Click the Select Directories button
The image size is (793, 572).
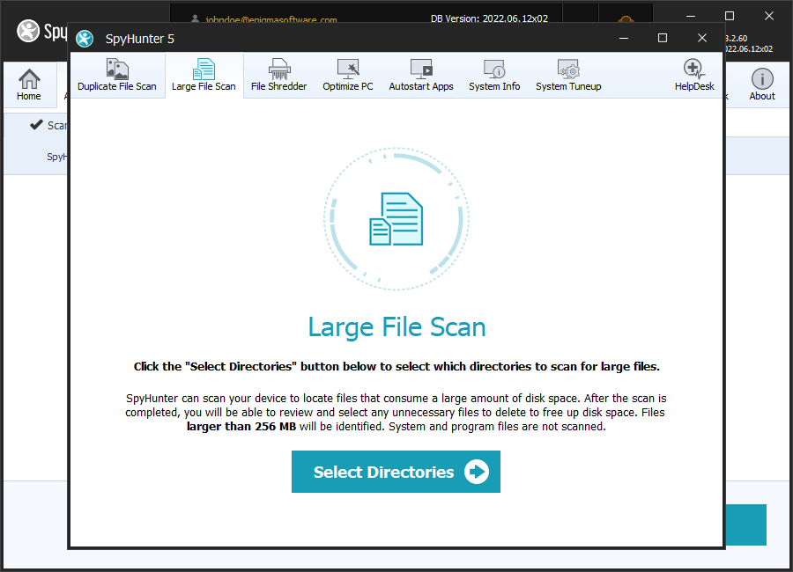396,472
